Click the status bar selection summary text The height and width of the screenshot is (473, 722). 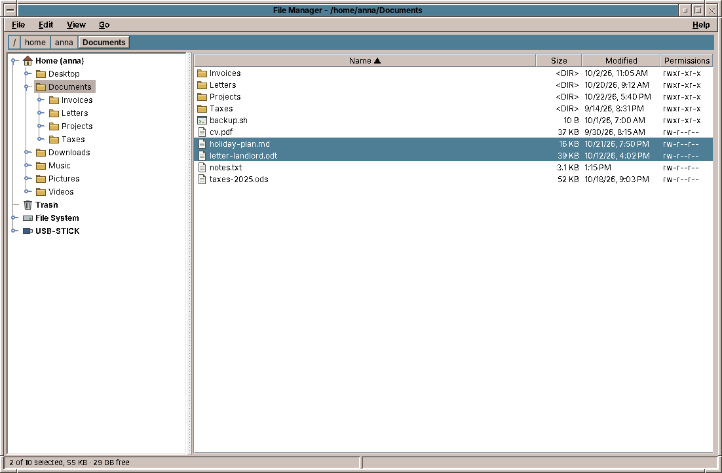tap(69, 463)
